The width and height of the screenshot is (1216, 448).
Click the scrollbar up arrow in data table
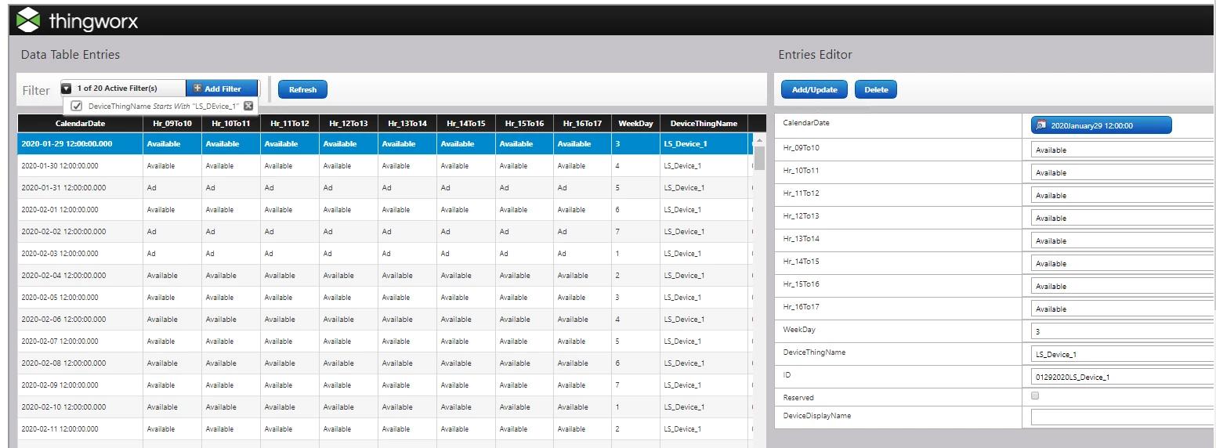tap(758, 140)
